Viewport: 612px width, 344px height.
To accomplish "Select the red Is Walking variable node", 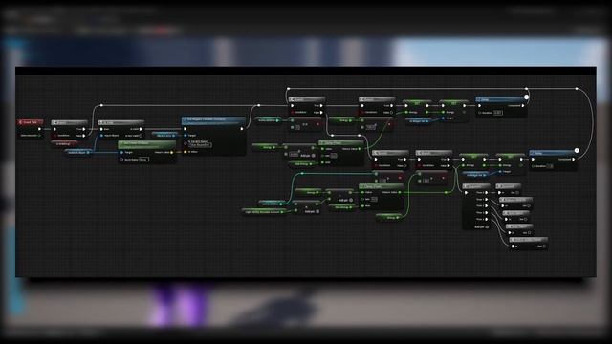I will [64, 143].
